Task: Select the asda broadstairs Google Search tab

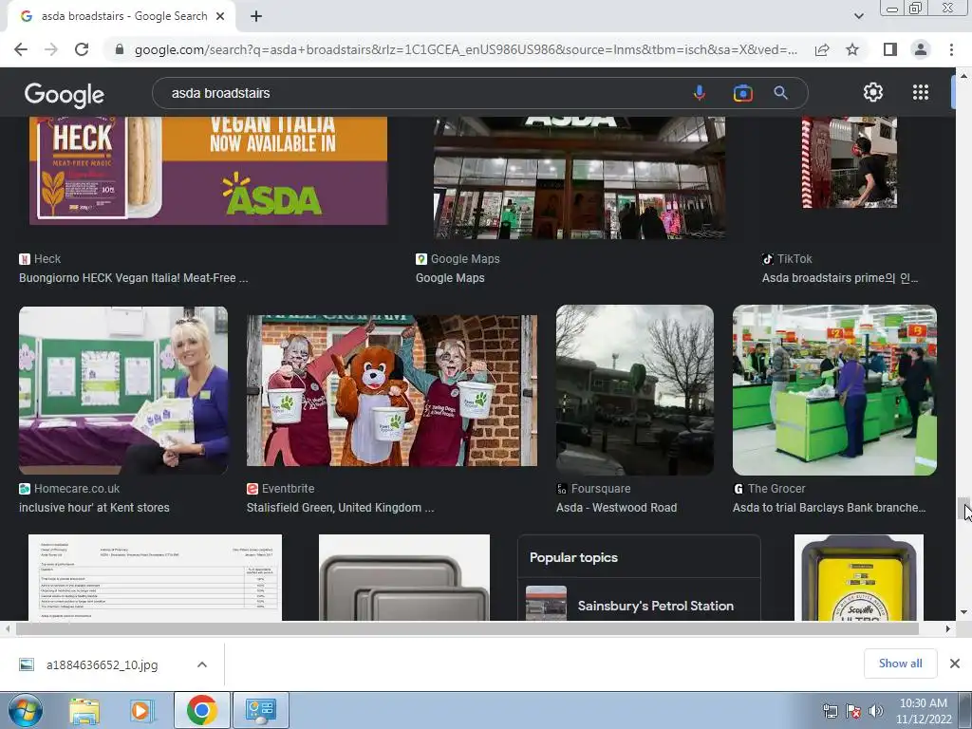Action: [x=121, y=16]
